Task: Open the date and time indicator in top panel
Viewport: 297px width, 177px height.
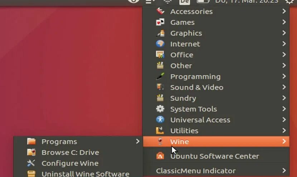Action: click(x=247, y=1)
